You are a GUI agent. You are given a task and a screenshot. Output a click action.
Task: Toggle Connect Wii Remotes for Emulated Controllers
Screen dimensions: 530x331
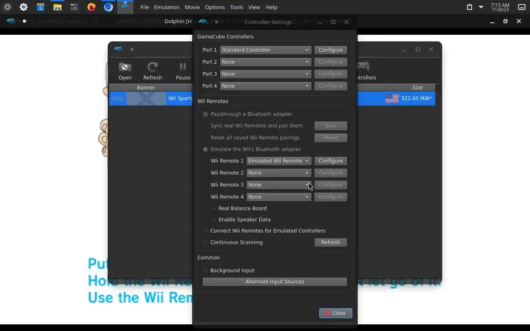(x=205, y=230)
